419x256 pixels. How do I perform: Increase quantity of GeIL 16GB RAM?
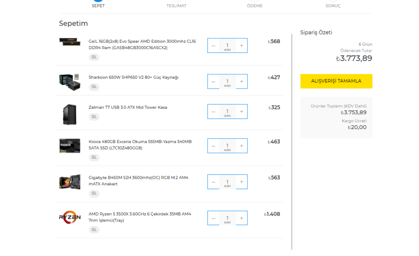click(x=241, y=46)
